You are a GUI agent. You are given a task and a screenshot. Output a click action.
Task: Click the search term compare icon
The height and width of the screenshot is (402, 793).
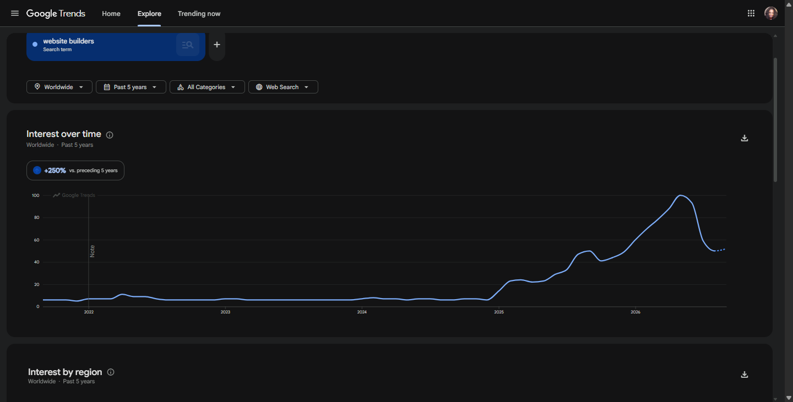[188, 45]
